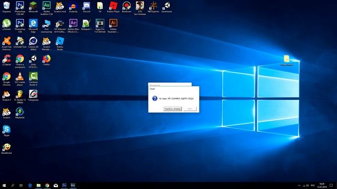Launch Audacity from the desktop
Image resolution: width=337 pixels, height=189 pixels.
(73, 7)
